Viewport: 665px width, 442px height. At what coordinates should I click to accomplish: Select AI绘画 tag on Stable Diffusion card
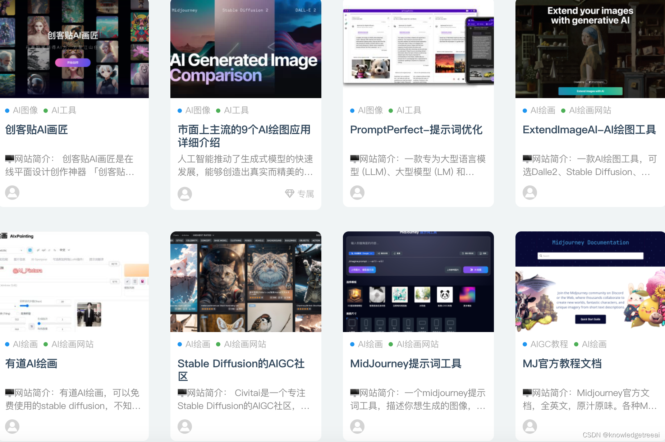click(x=198, y=344)
